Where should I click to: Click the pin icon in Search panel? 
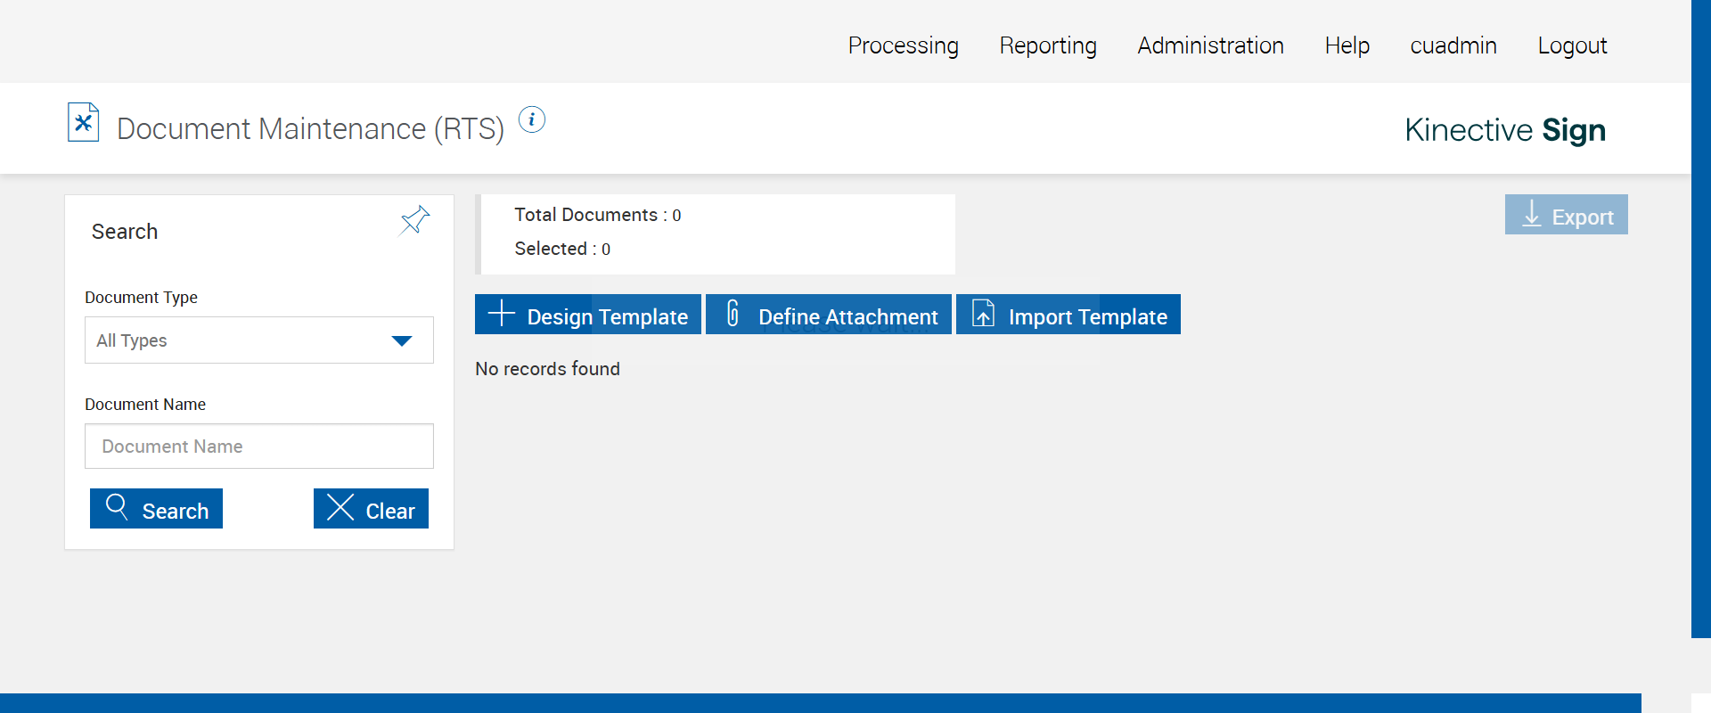[x=414, y=219]
